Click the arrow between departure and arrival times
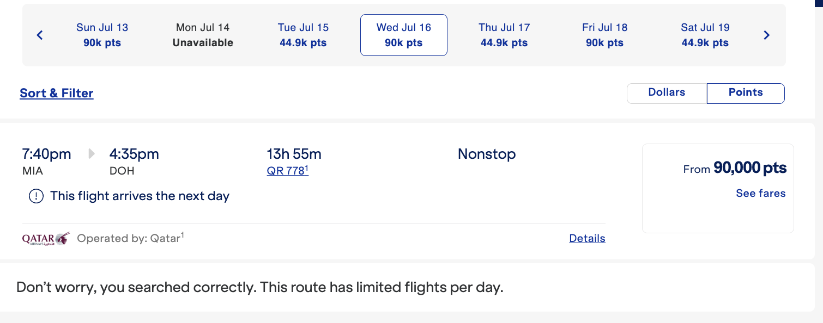Viewport: 823px width, 323px height. (x=91, y=154)
